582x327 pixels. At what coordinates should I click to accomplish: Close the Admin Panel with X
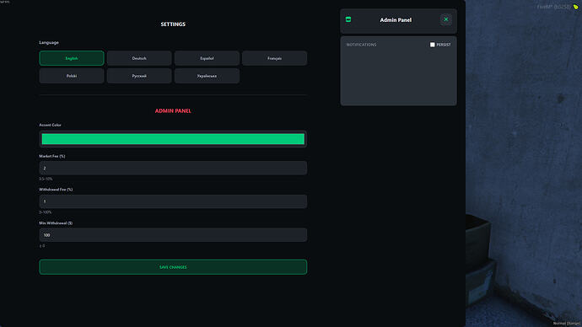click(446, 19)
